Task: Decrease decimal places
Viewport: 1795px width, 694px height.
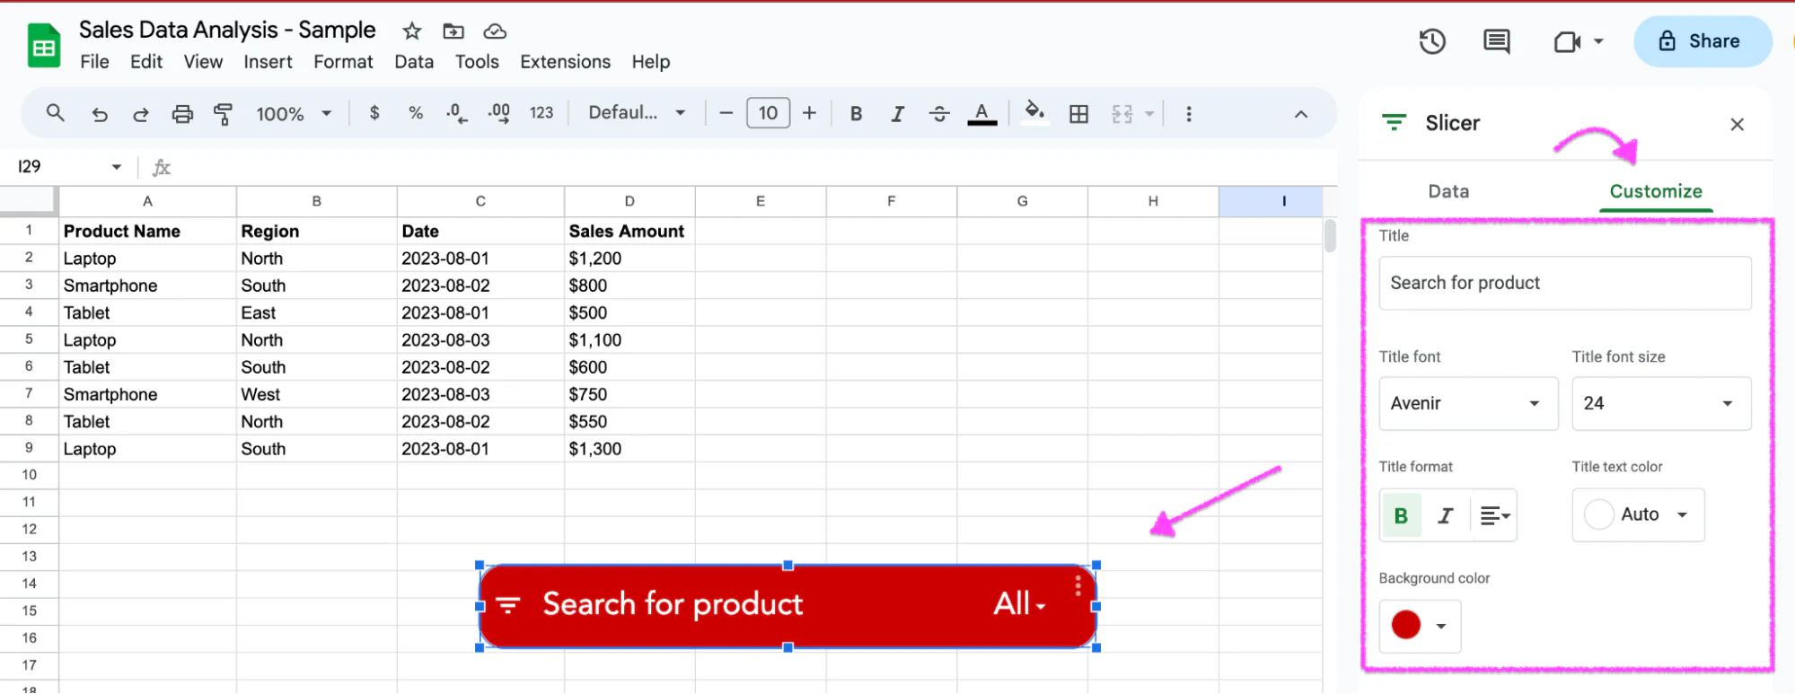Action: [x=457, y=113]
